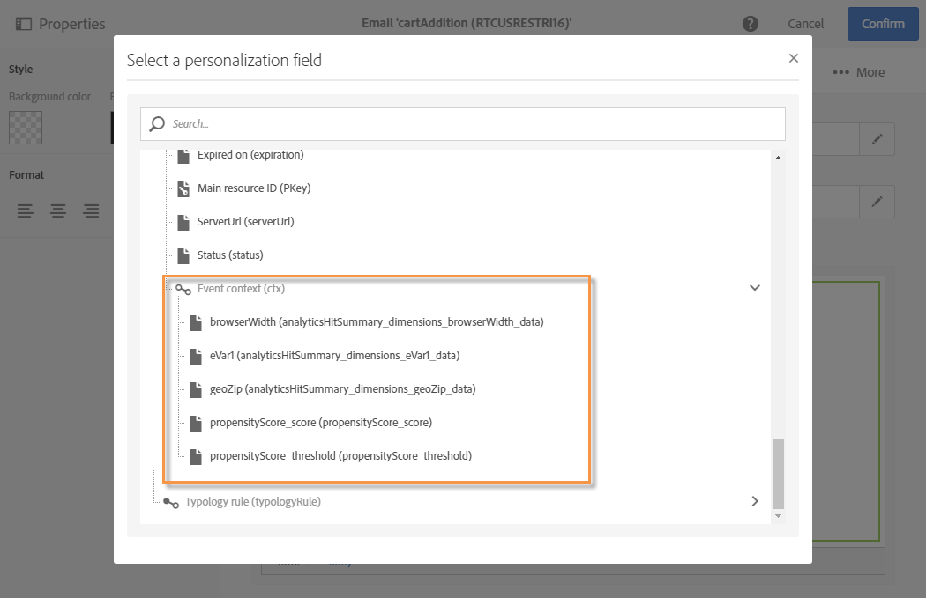Type in the Search field
The height and width of the screenshot is (598, 926).
[472, 124]
